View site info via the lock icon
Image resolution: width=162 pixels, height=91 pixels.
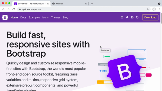coord(20,9)
